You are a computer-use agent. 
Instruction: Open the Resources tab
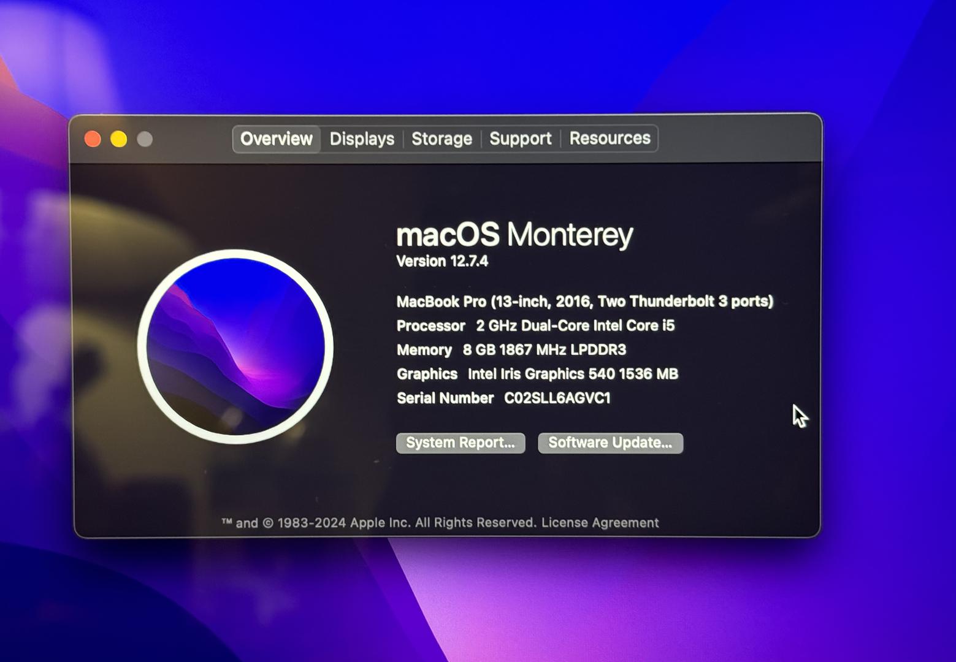click(x=610, y=139)
